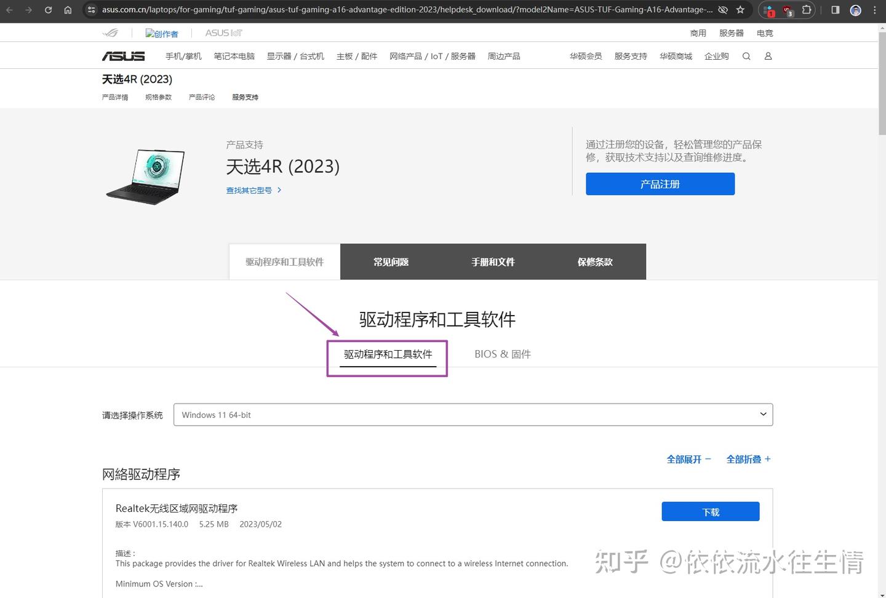Click the 5.25 MB file size
The height and width of the screenshot is (598, 886).
(x=214, y=524)
